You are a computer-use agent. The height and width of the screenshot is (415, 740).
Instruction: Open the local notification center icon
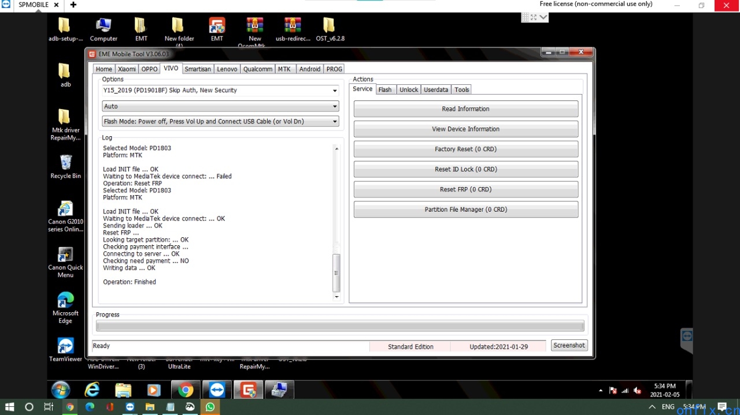click(722, 407)
